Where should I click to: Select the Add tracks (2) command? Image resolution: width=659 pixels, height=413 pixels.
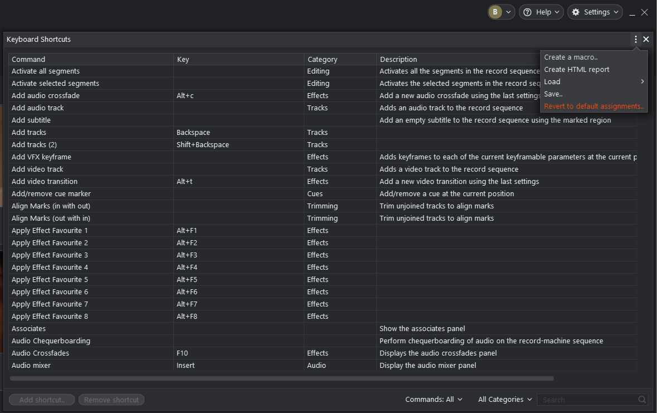(34, 144)
